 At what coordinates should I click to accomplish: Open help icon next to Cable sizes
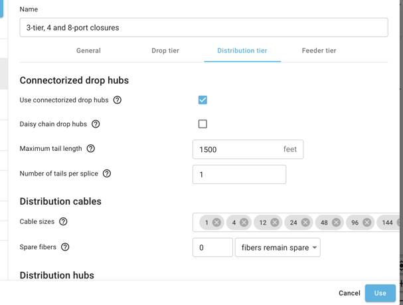[63, 221]
